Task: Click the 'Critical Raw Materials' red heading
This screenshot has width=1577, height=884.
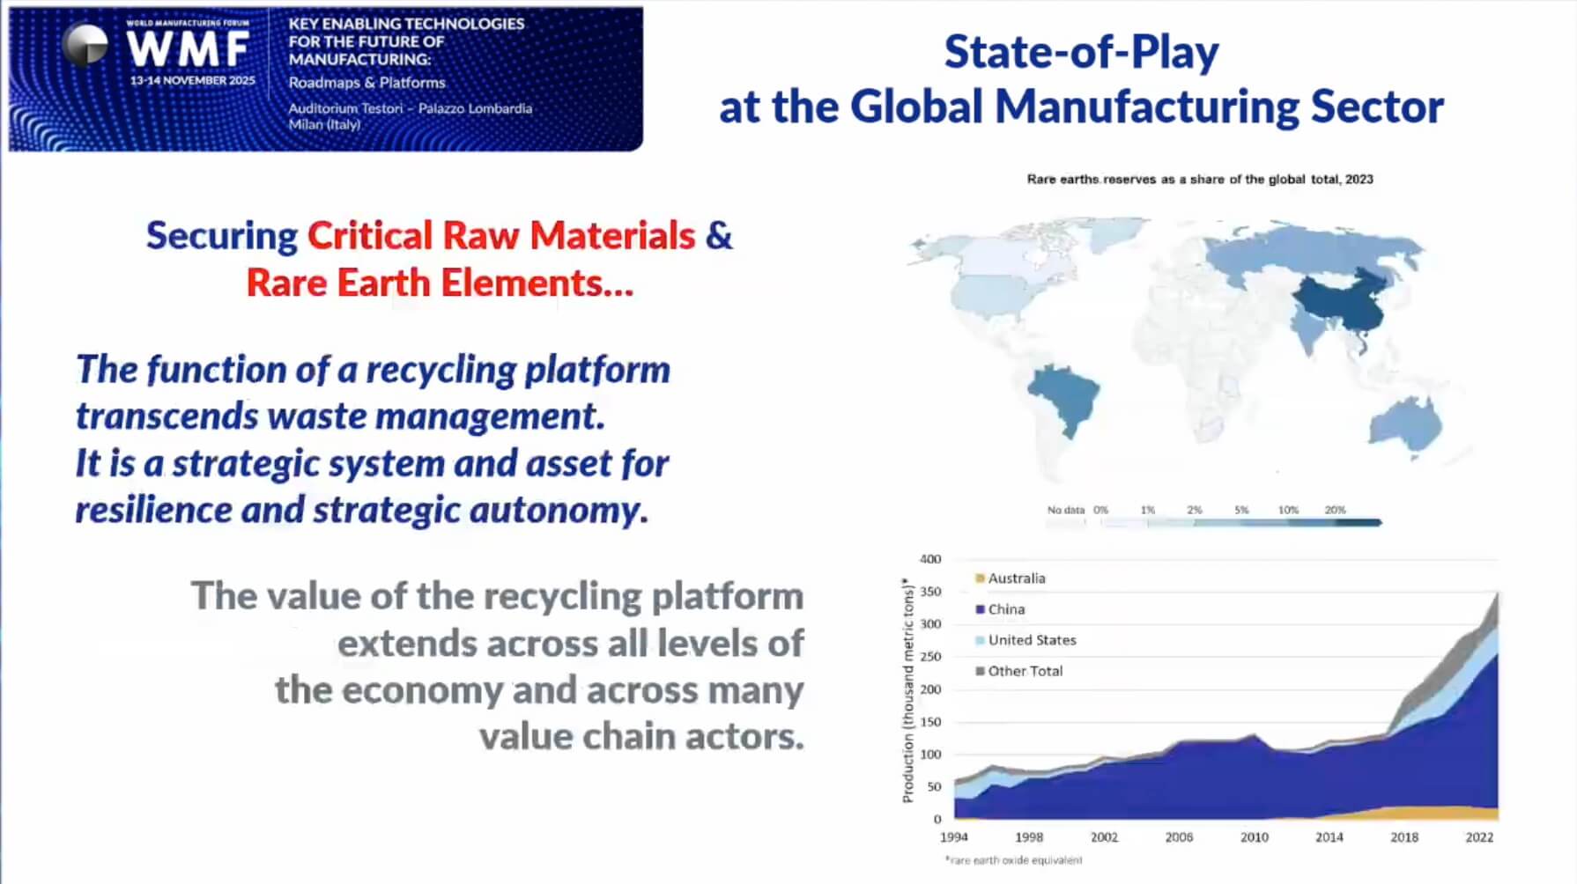Action: point(501,236)
